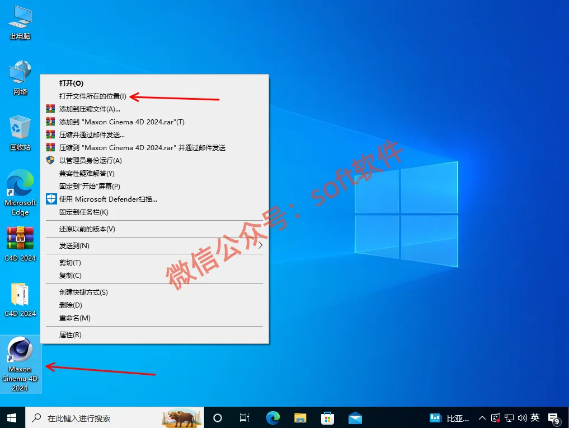
Task: Open the volume control tray icon
Action: (522, 418)
